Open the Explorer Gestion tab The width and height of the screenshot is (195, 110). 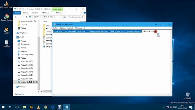[58, 13]
